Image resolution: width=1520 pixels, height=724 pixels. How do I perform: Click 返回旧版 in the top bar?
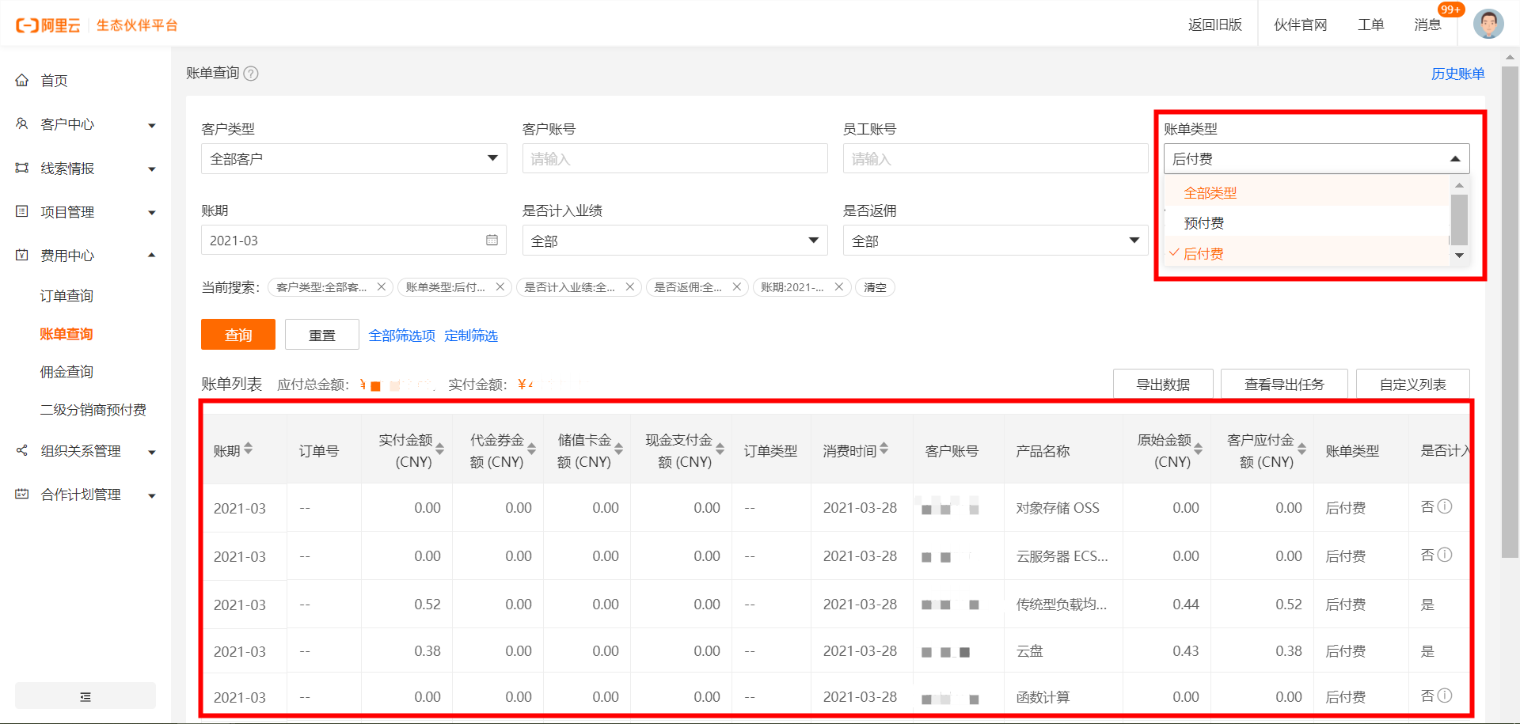[1214, 25]
